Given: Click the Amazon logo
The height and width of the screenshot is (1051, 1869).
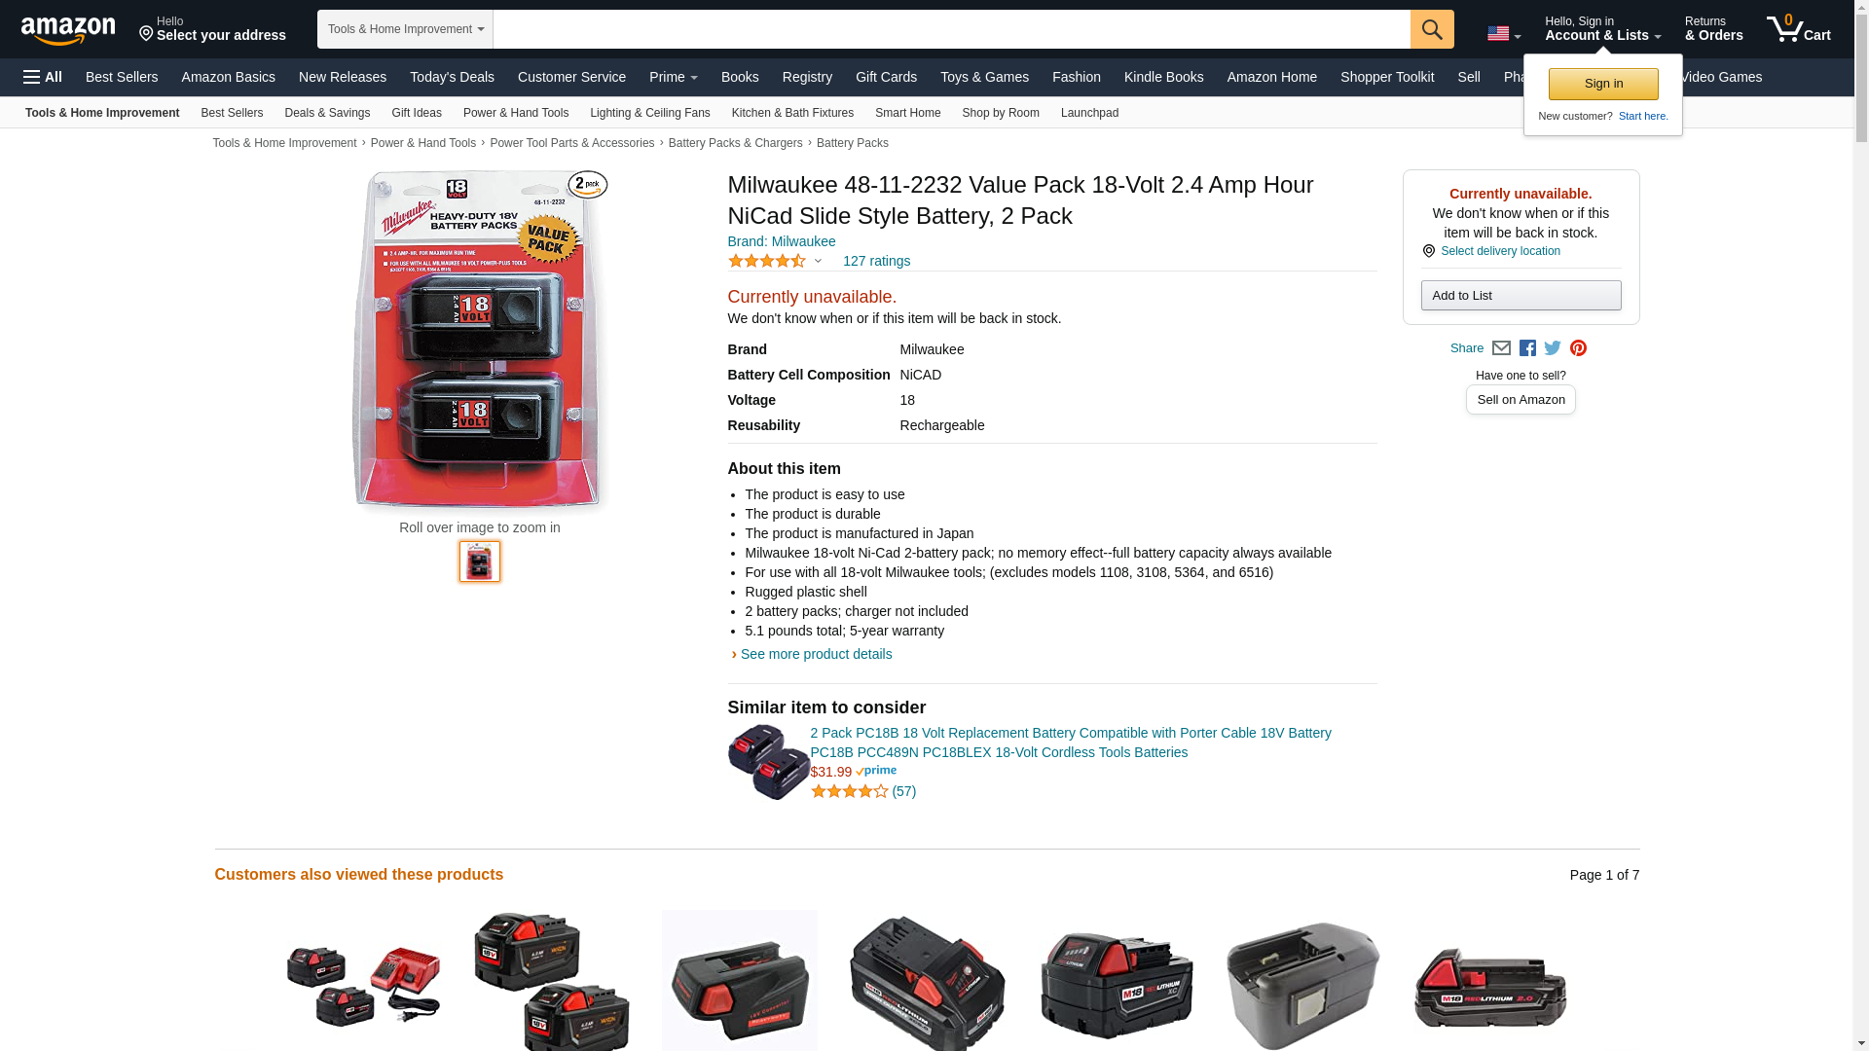Looking at the screenshot, I should coord(68,30).
